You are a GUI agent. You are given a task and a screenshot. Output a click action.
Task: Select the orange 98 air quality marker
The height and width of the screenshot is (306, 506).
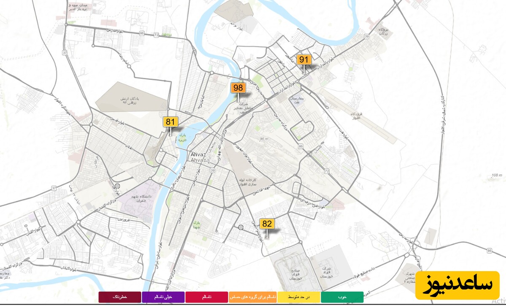click(x=238, y=88)
